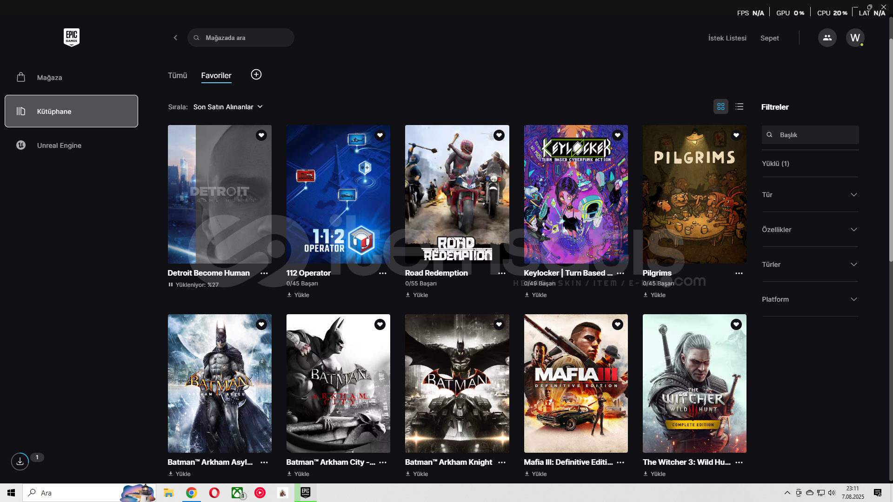Open Opera from the taskbar

tap(214, 493)
